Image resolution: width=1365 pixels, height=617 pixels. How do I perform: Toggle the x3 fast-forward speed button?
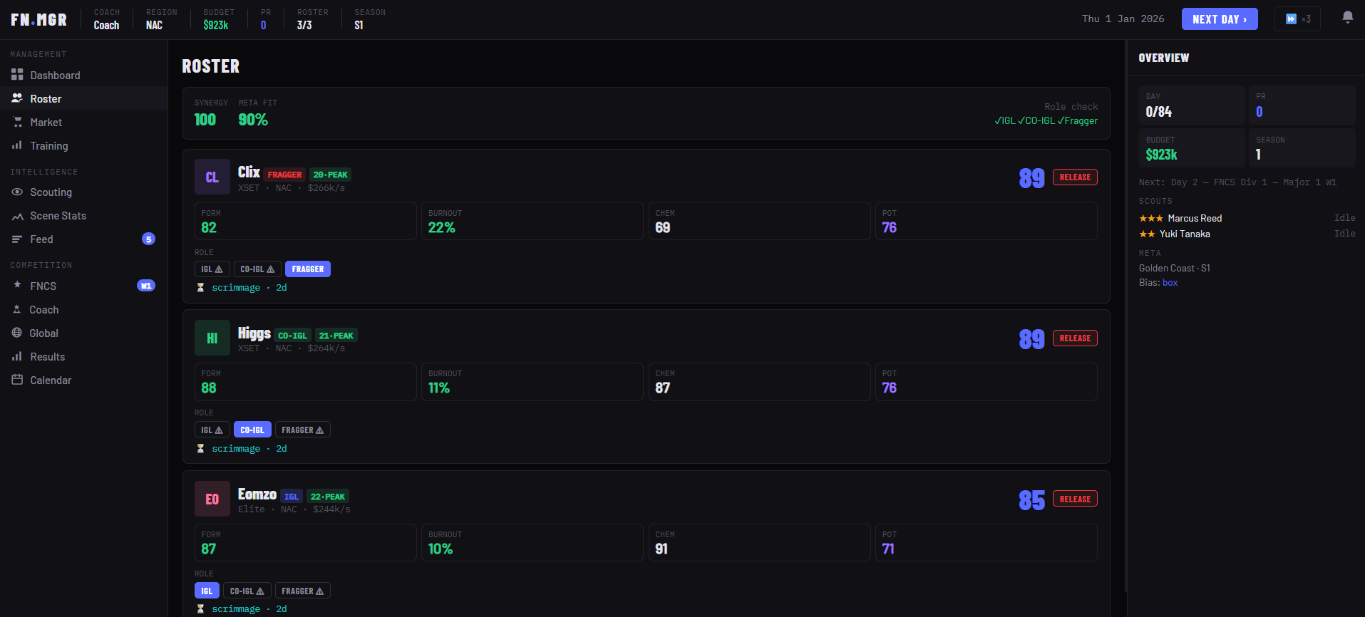pos(1297,19)
